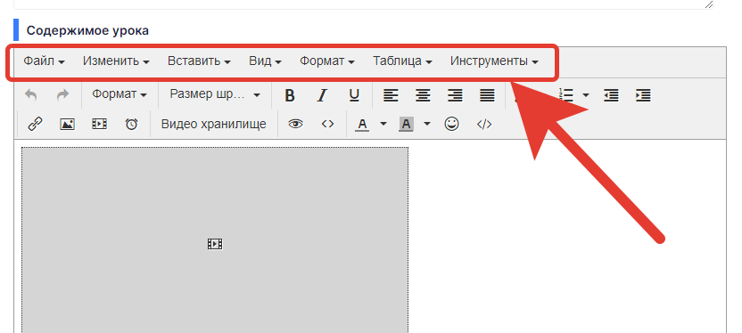
Task: Open the Вид menu
Action: (x=265, y=61)
